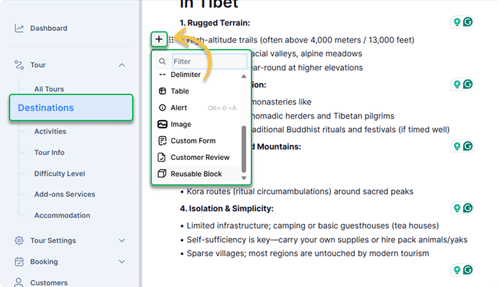Pick the Customer Review block icon
The height and width of the screenshot is (287, 499).
tap(162, 157)
